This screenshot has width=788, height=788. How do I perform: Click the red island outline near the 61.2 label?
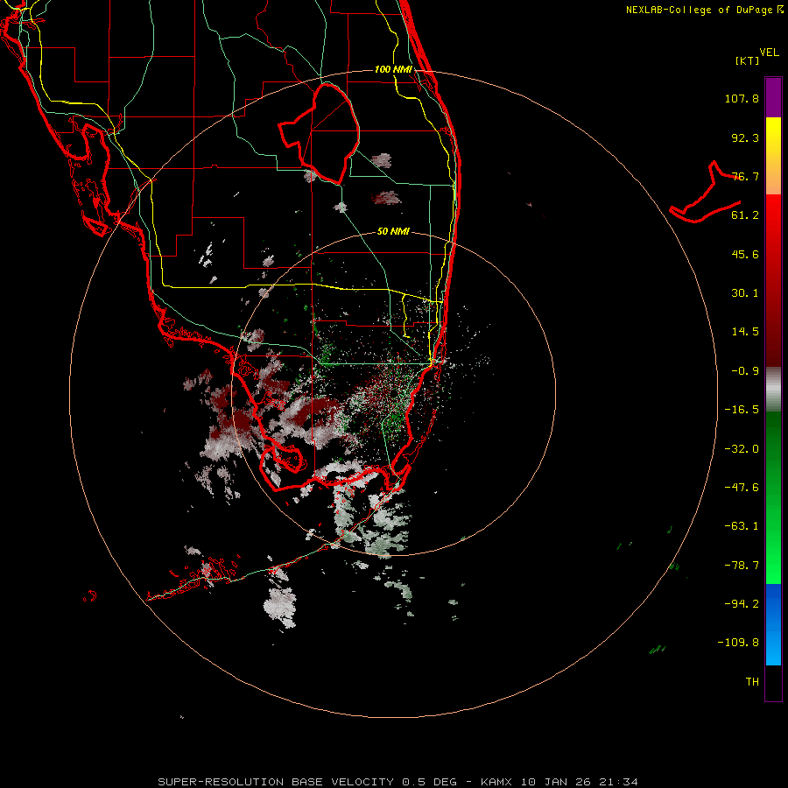pyautogui.click(x=706, y=193)
